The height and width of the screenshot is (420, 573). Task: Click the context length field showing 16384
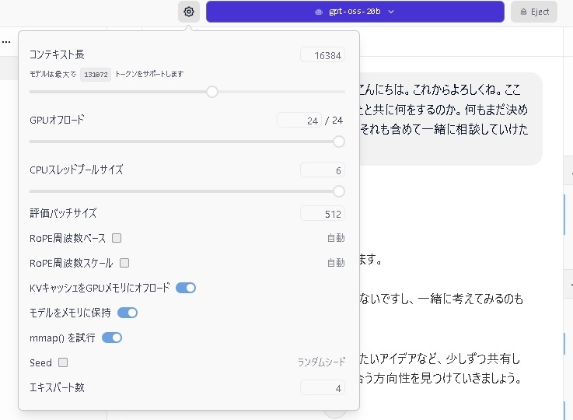pyautogui.click(x=323, y=55)
